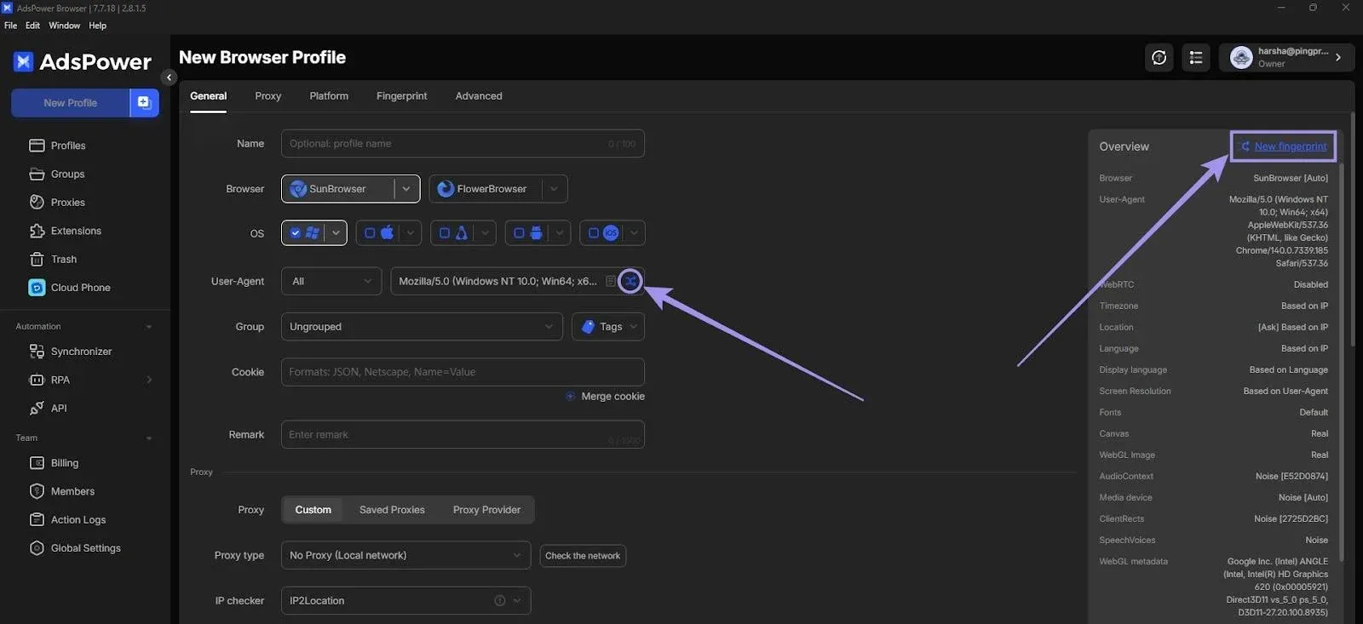
Task: Click the Check the network button
Action: [583, 556]
